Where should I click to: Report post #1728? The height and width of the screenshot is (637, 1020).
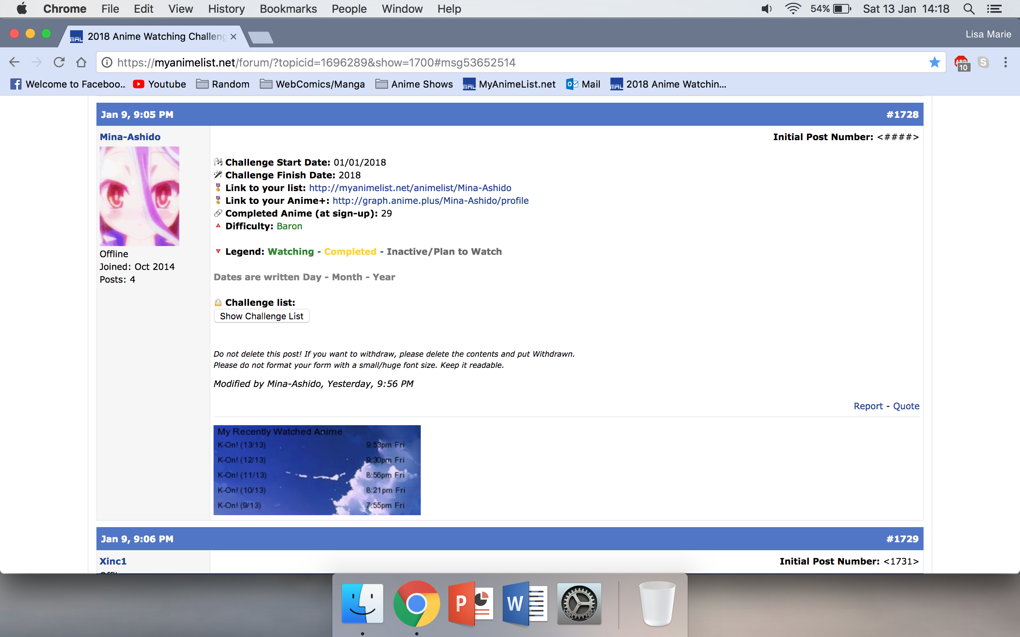[x=868, y=406]
